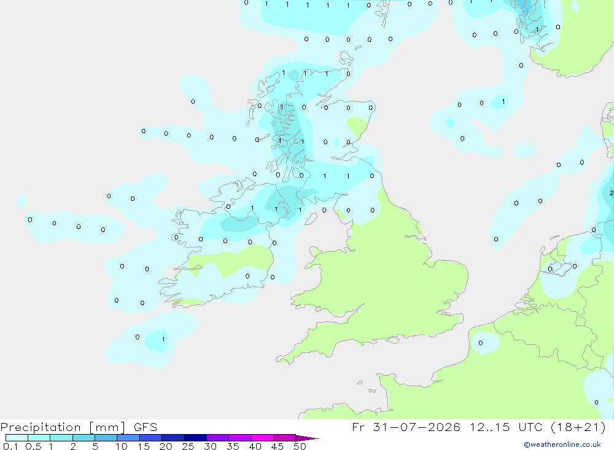Screen dimensions: 614x450
Task: Select the 15–20 mm legend color swatch
Action: click(150, 438)
